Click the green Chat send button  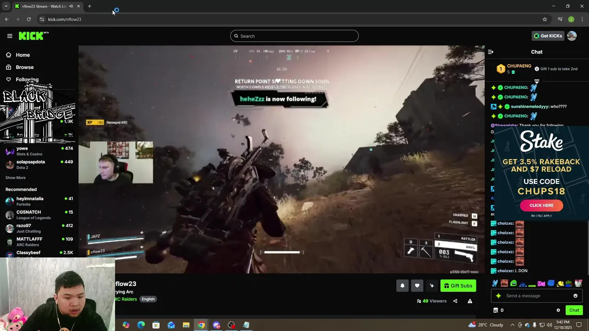pyautogui.click(x=574, y=310)
